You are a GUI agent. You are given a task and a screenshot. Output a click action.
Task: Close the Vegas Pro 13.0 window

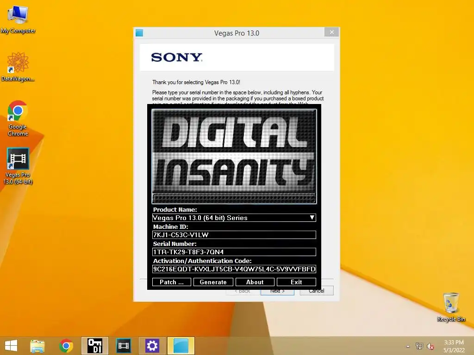[331, 32]
